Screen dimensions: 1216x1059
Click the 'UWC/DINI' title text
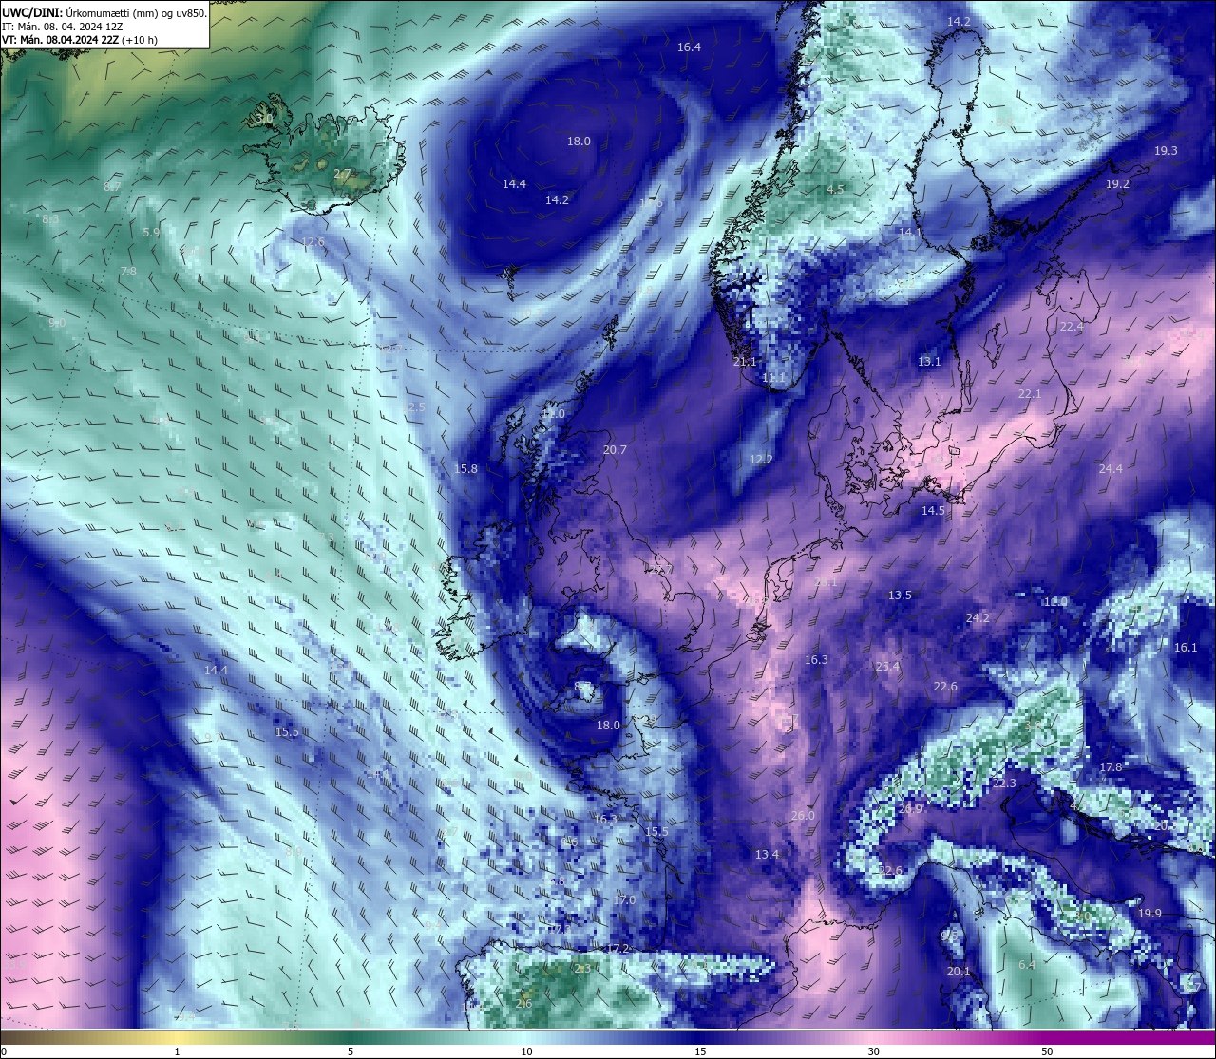point(32,13)
